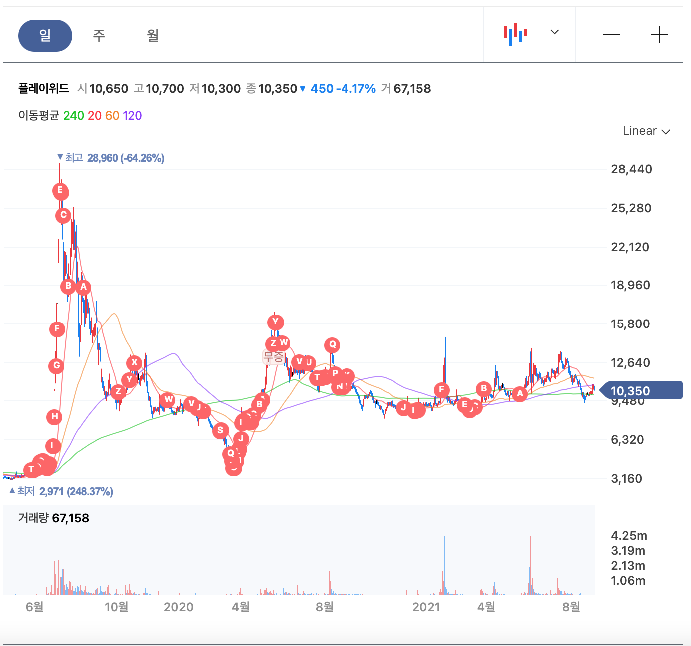Click the B marker near 4월 2021
691x646 pixels.
click(x=484, y=388)
